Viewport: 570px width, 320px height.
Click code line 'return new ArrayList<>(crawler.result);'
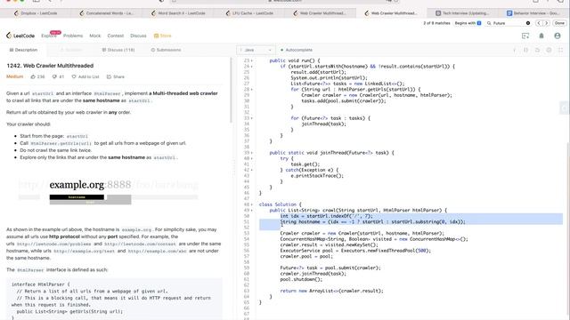point(331,291)
